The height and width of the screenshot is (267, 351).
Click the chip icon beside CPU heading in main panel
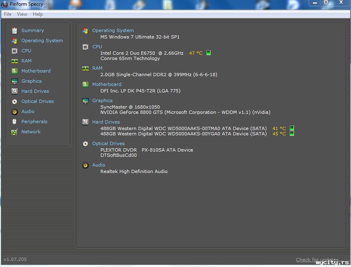(85, 47)
